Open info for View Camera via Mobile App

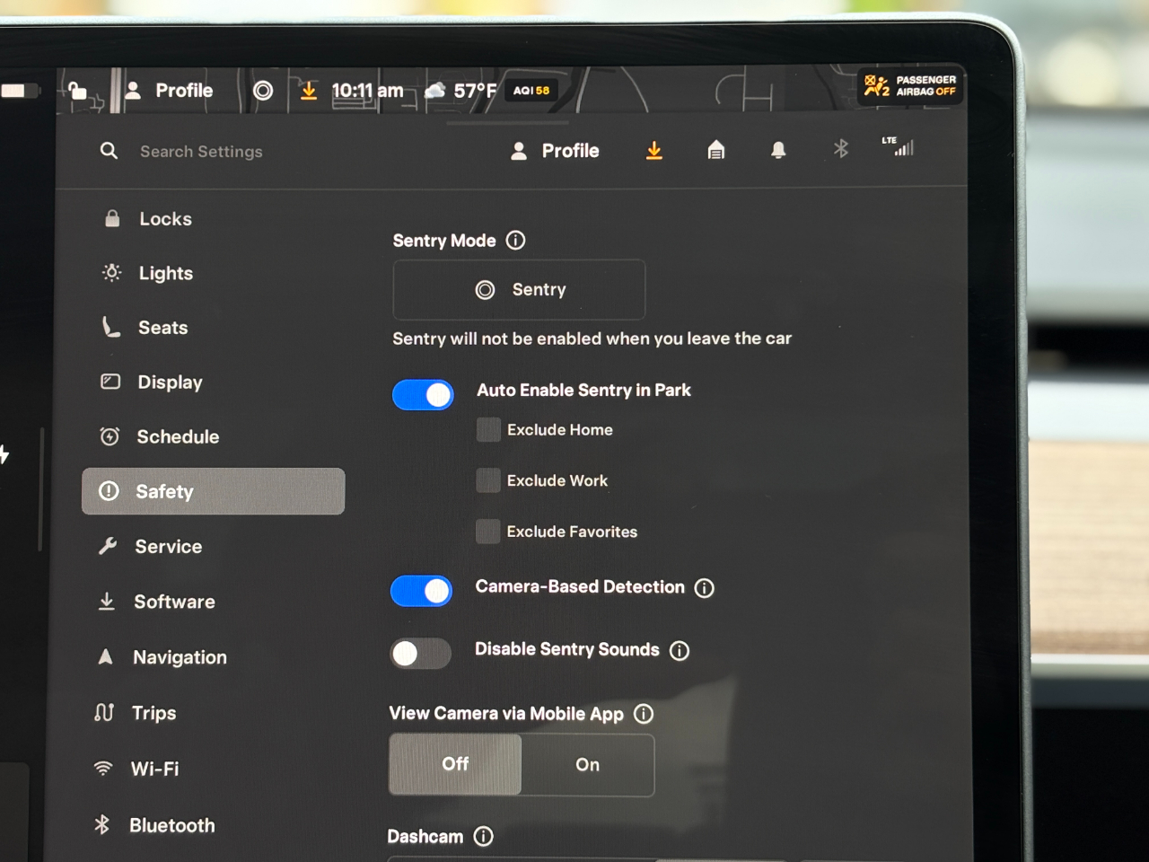[x=644, y=714]
